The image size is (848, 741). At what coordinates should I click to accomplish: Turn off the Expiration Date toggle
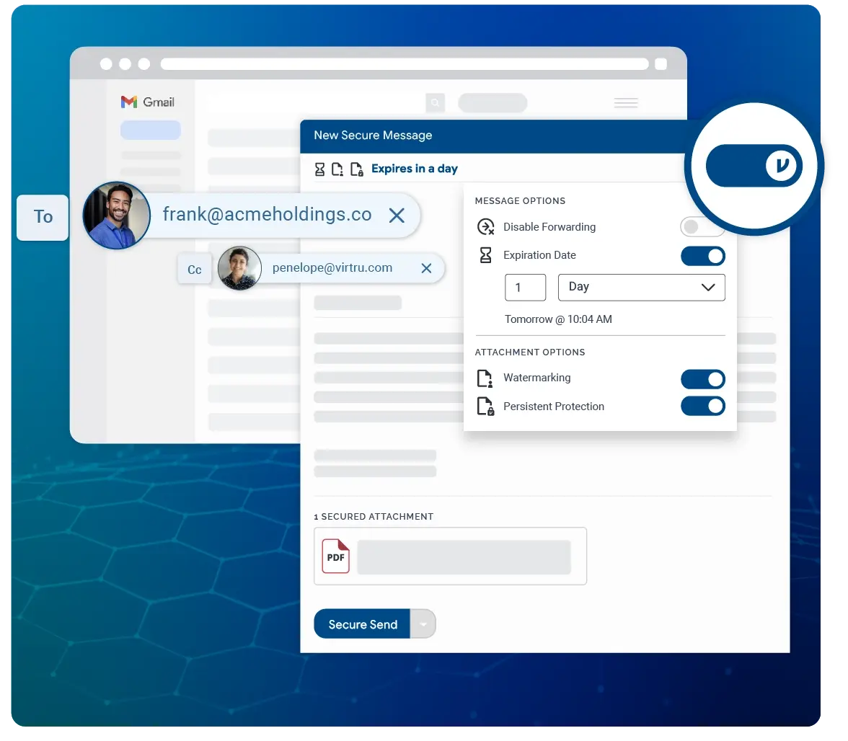click(x=703, y=256)
